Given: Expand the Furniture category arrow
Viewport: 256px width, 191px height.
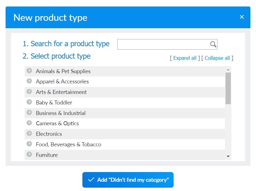Looking at the screenshot, I should click(29, 154).
